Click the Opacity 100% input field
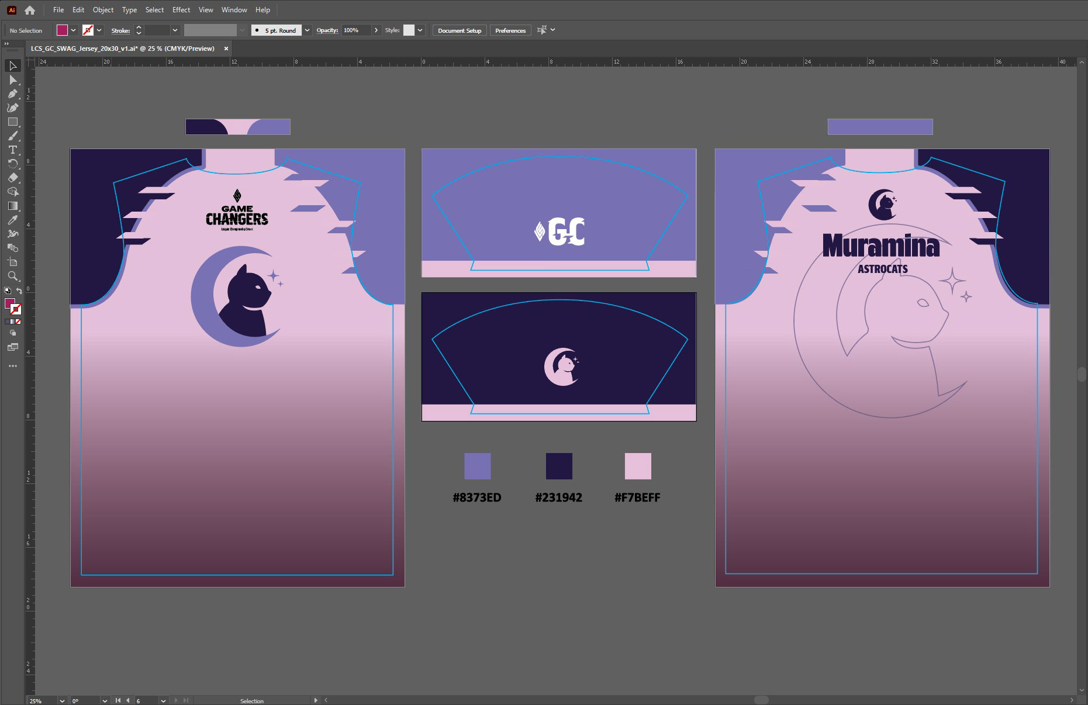Screen dimensions: 1088x705 tap(356, 30)
